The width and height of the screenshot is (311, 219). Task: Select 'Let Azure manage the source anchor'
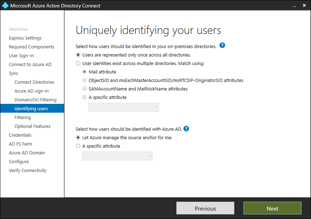click(x=78, y=138)
